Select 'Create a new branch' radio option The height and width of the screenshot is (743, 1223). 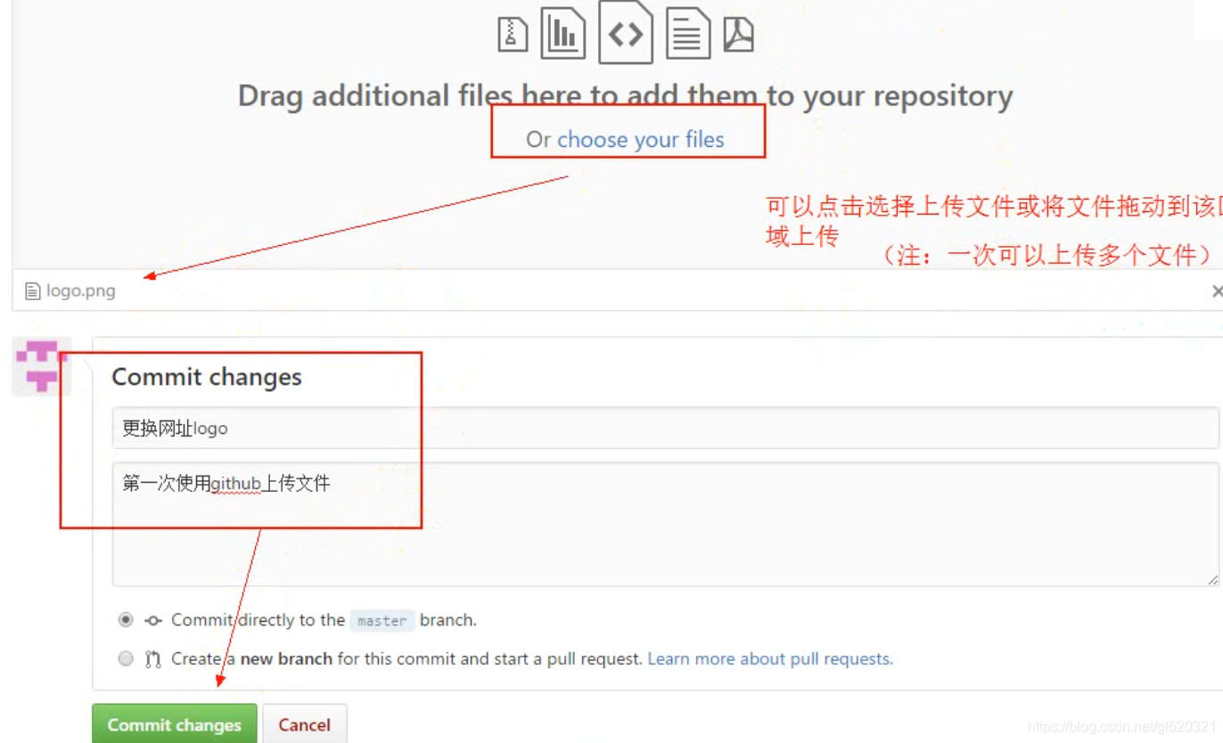(126, 658)
